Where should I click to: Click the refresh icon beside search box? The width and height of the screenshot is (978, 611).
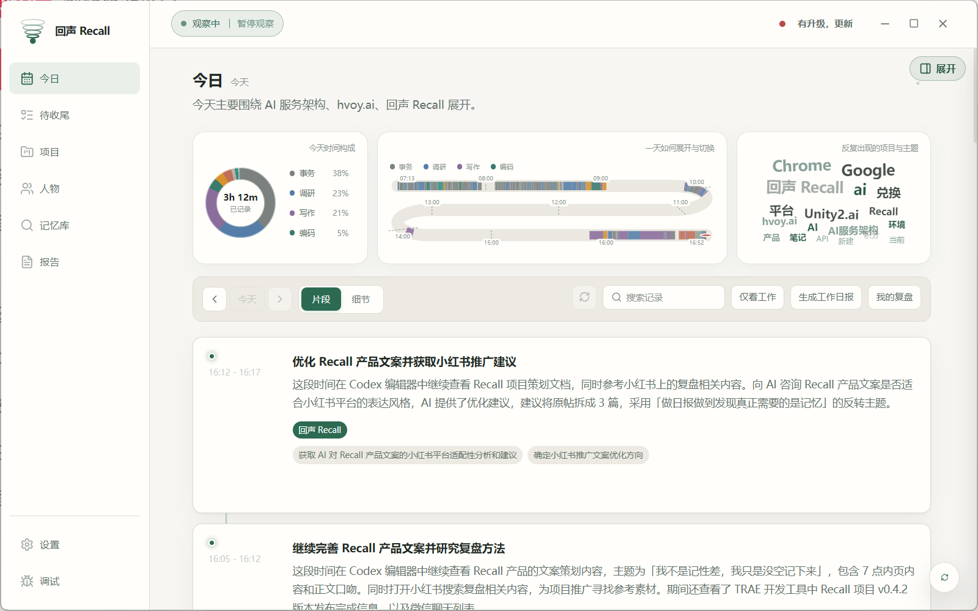click(x=584, y=297)
